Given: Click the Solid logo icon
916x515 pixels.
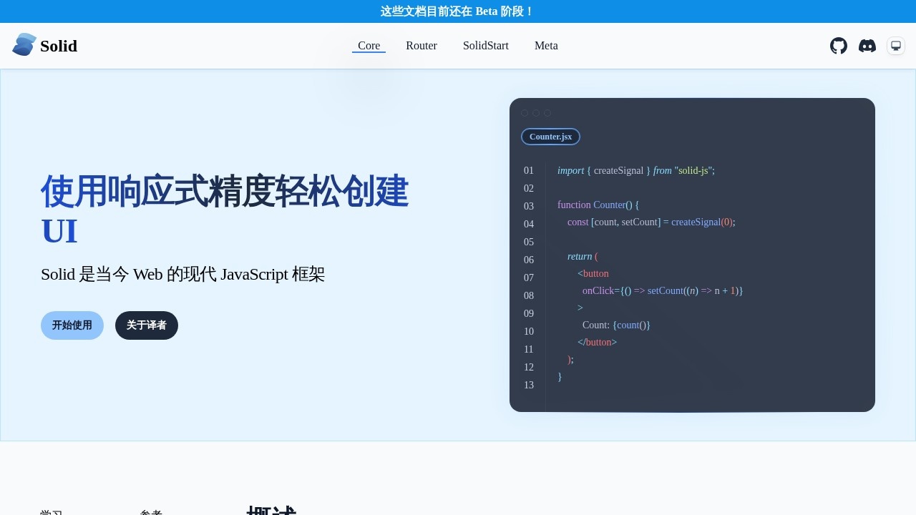Looking at the screenshot, I should point(24,45).
